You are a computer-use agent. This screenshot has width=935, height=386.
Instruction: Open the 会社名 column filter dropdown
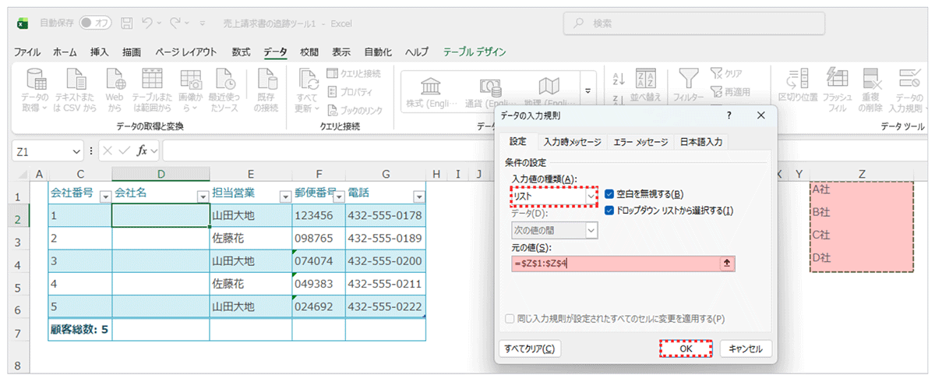coord(202,197)
